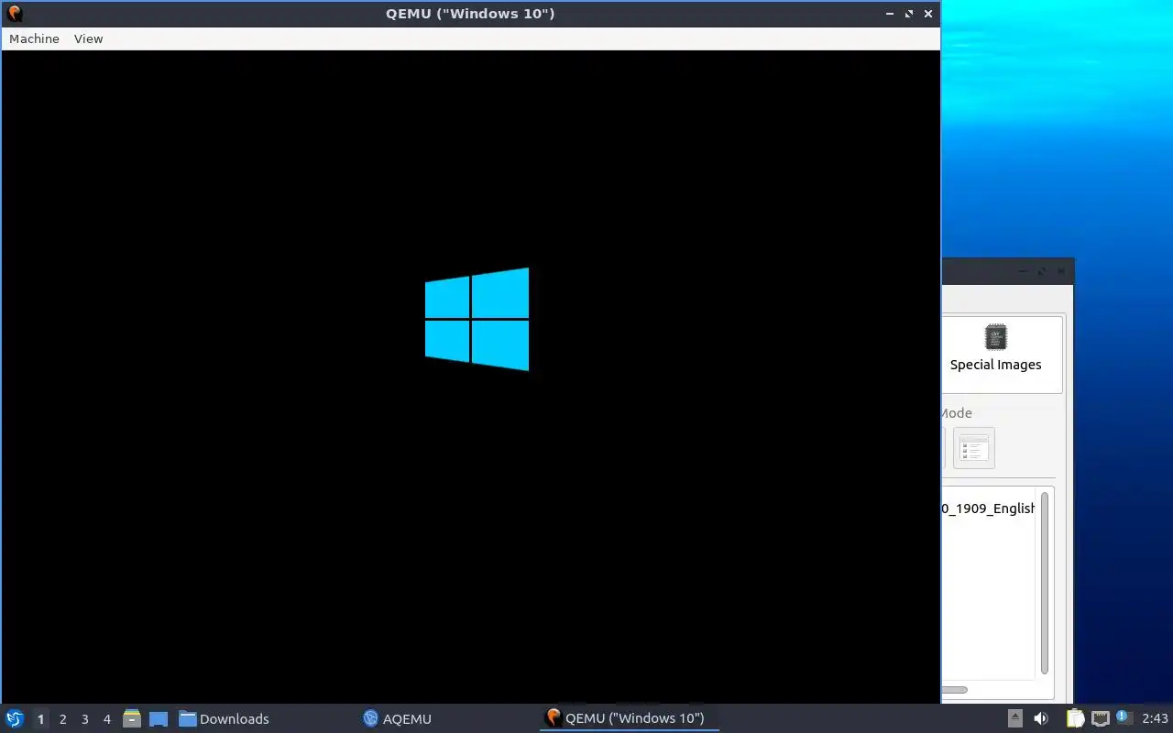
Task: Open the LXQt application menu
Action: pos(15,718)
